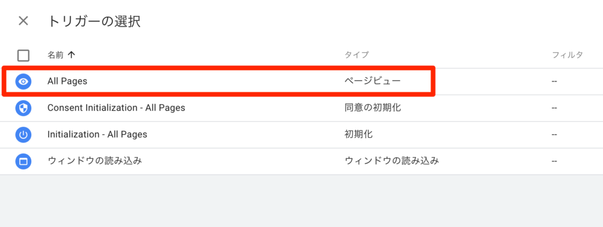Click the トリガーの選択 panel title

coord(94,22)
